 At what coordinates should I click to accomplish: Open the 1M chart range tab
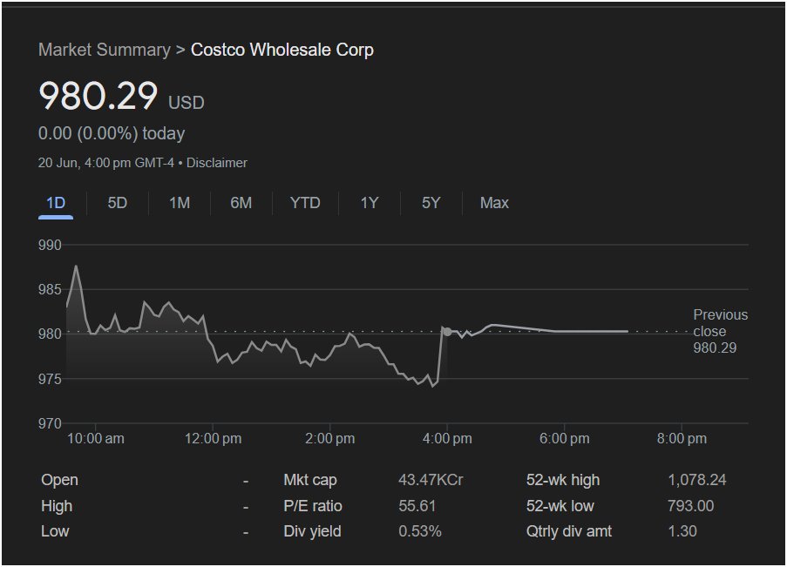click(180, 203)
